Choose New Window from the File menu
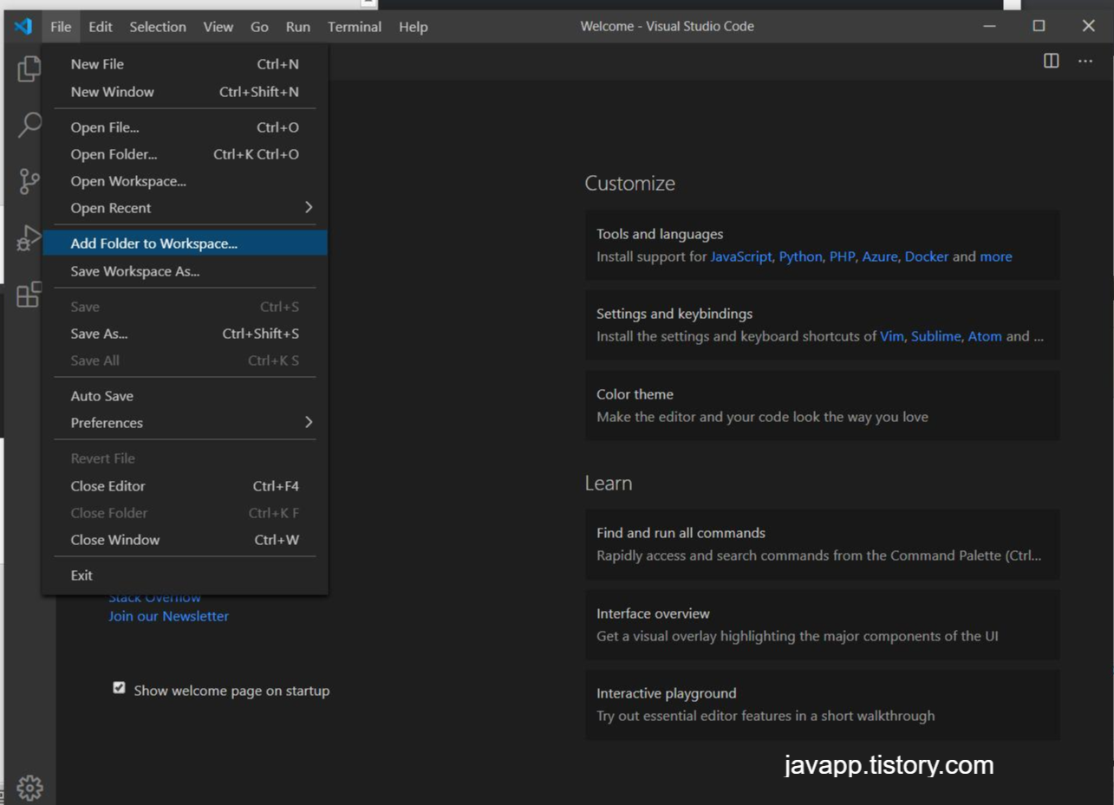The height and width of the screenshot is (805, 1114). 186,92
